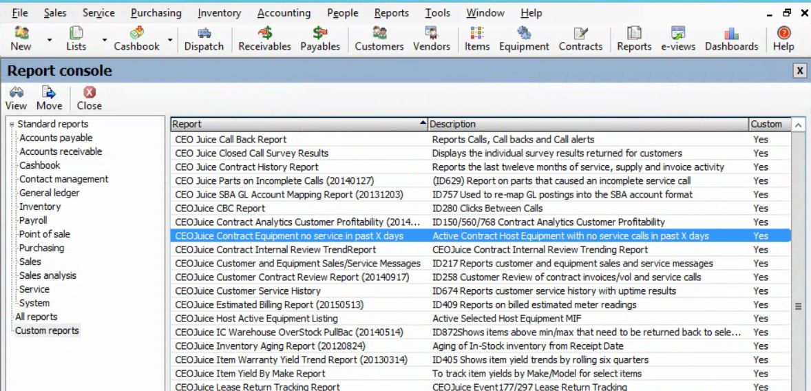
Task: Open the Reports toolbar icon
Action: (634, 39)
